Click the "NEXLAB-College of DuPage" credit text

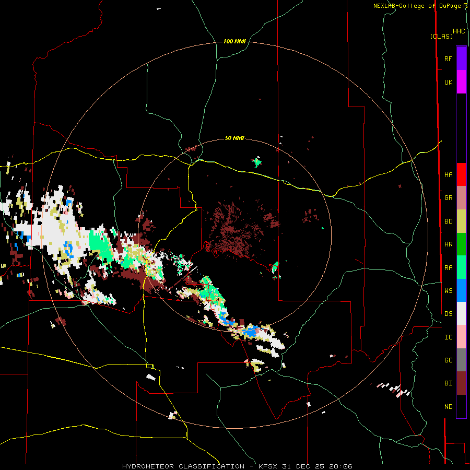(417, 6)
